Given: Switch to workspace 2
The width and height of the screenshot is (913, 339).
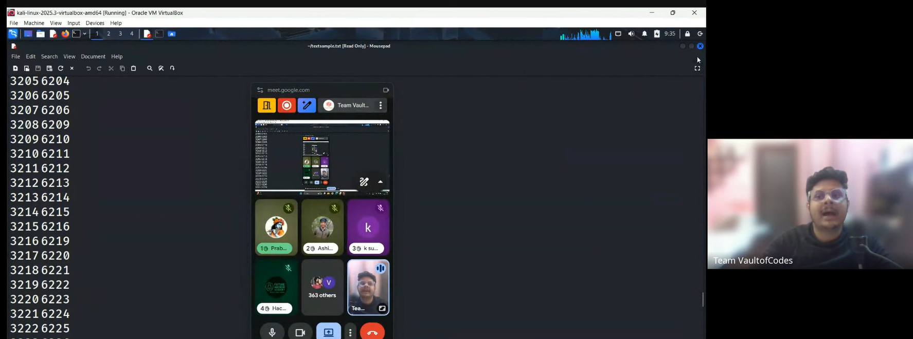Looking at the screenshot, I should point(109,34).
